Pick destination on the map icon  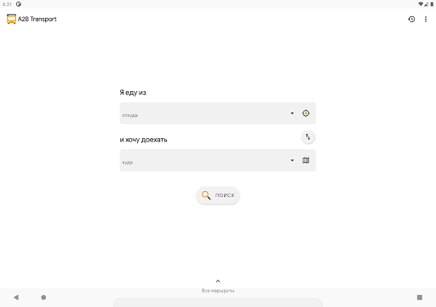pos(306,160)
